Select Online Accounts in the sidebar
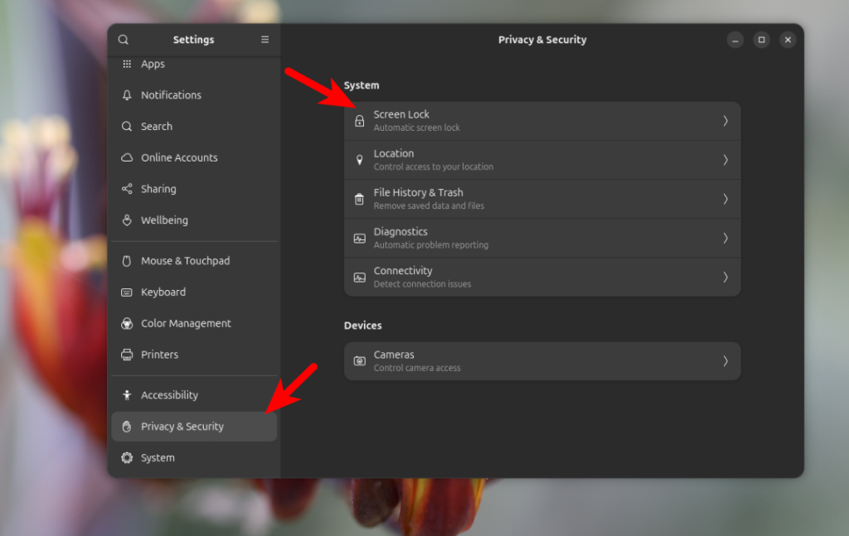This screenshot has width=849, height=536. click(x=179, y=157)
